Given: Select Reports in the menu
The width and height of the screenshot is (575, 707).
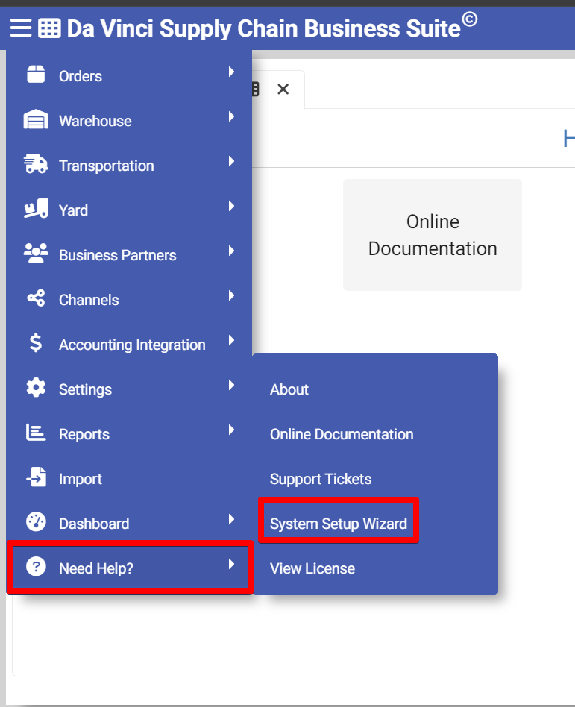Looking at the screenshot, I should click(129, 432).
